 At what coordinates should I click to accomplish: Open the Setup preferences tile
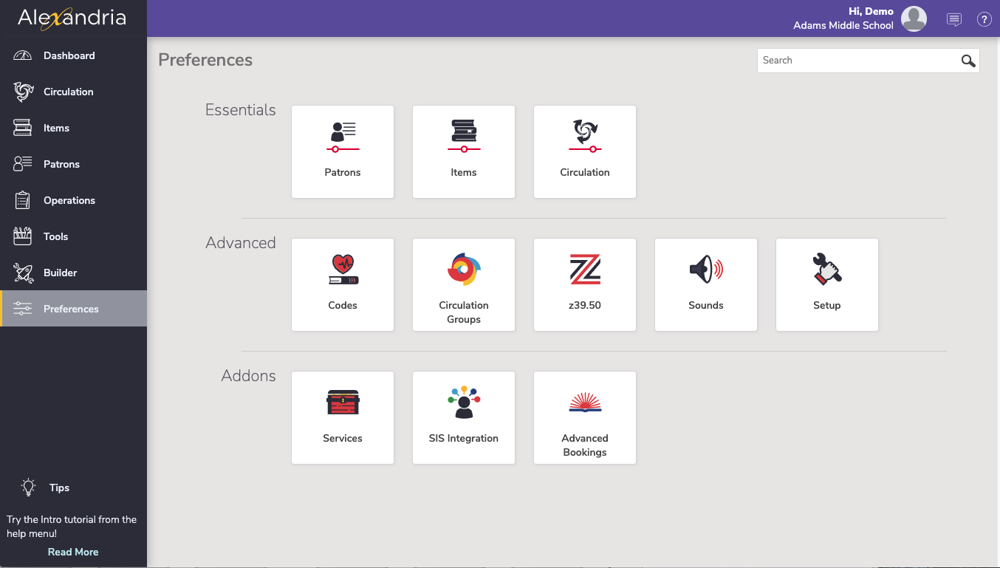(827, 284)
